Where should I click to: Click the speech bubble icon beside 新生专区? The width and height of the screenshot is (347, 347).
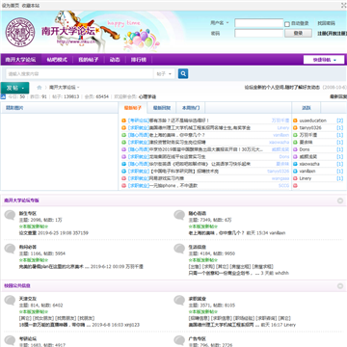(x=10, y=215)
